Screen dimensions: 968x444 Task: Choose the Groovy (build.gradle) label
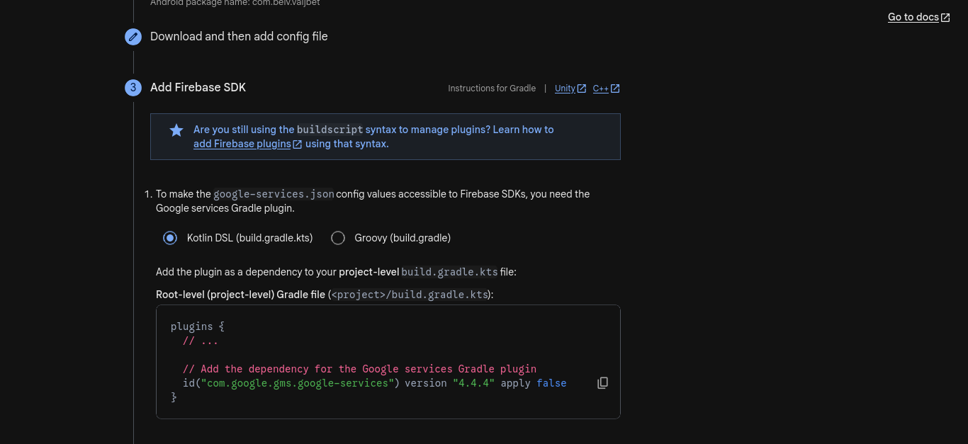(403, 238)
